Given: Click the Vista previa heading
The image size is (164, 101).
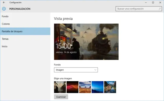Looking at the screenshot, I should 63,19.
